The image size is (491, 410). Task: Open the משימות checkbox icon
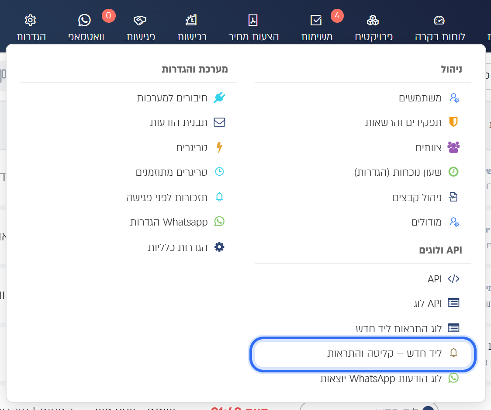[x=316, y=21]
